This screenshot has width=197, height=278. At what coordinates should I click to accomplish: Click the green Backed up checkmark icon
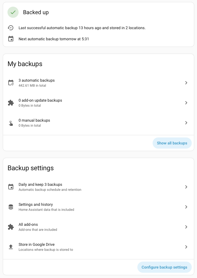[13, 12]
